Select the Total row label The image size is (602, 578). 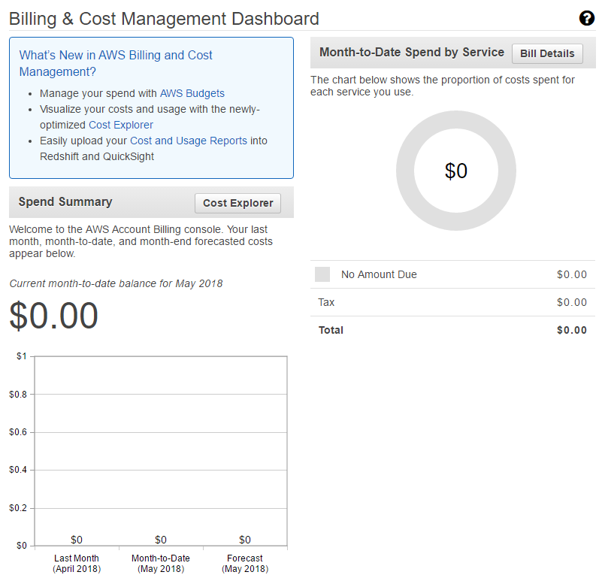(331, 330)
